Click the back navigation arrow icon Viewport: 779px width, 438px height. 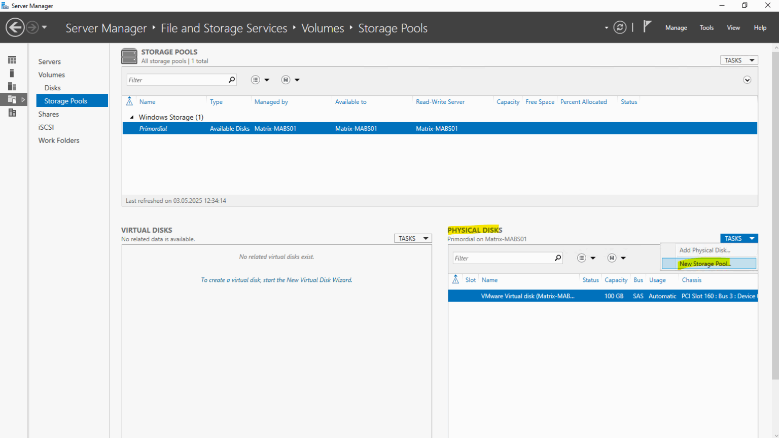(x=15, y=27)
